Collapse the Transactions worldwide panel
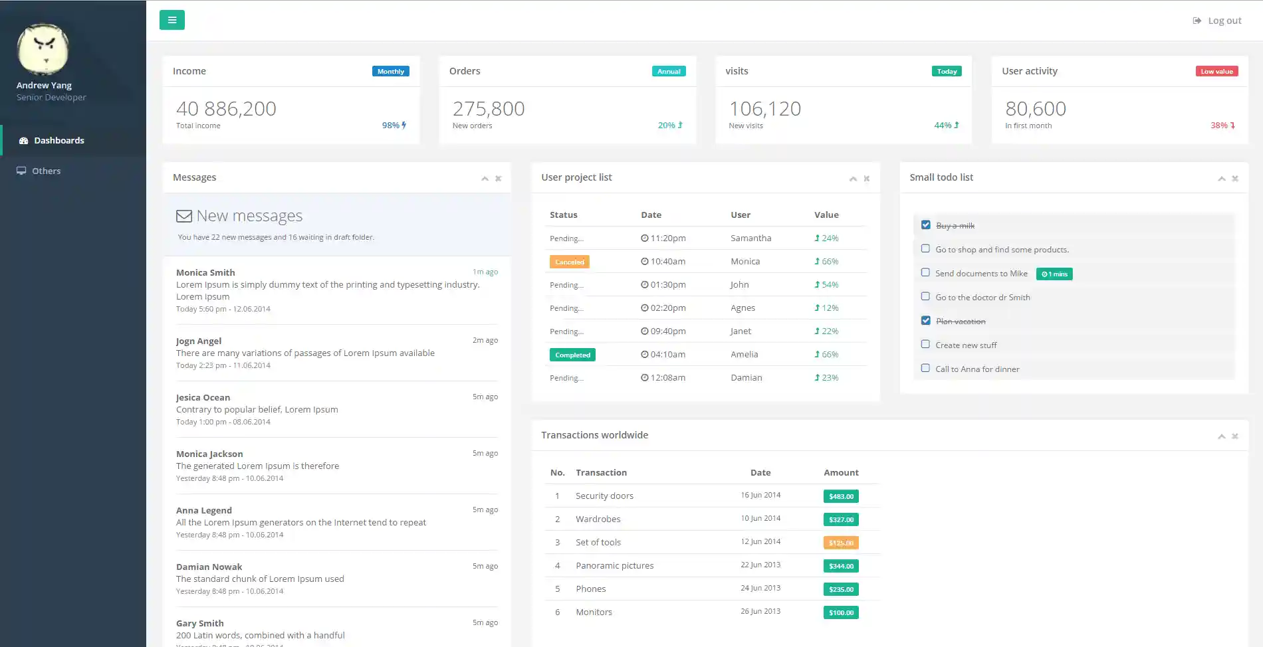This screenshot has height=647, width=1263. click(1221, 436)
